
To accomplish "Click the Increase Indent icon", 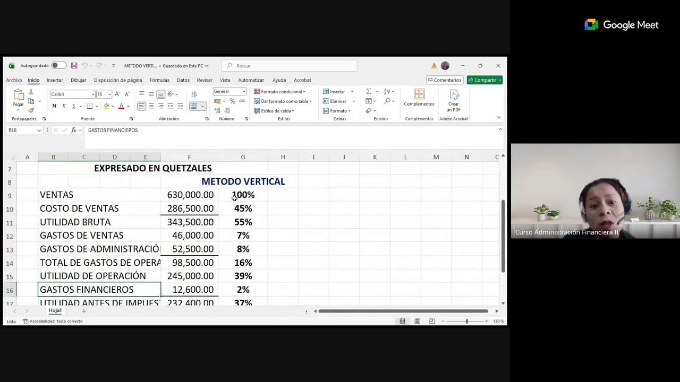I will 180,106.
